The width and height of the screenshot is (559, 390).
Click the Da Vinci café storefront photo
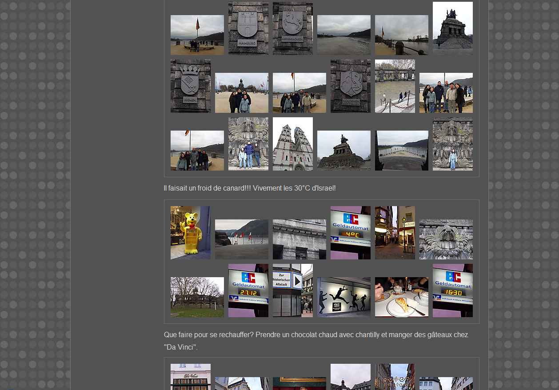(x=190, y=377)
